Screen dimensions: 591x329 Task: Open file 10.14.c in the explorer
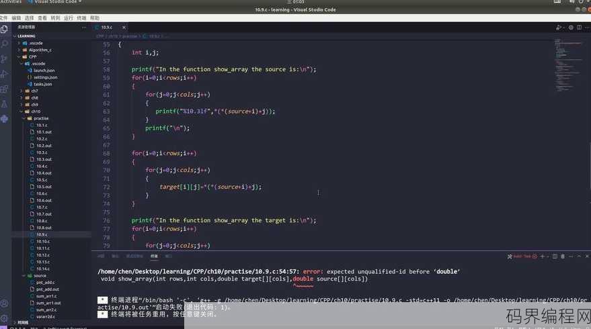[43, 269]
